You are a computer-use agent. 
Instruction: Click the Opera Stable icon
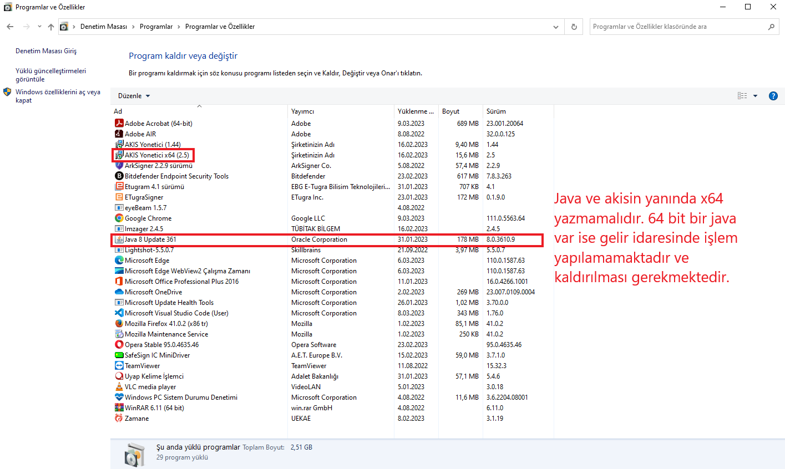click(119, 344)
